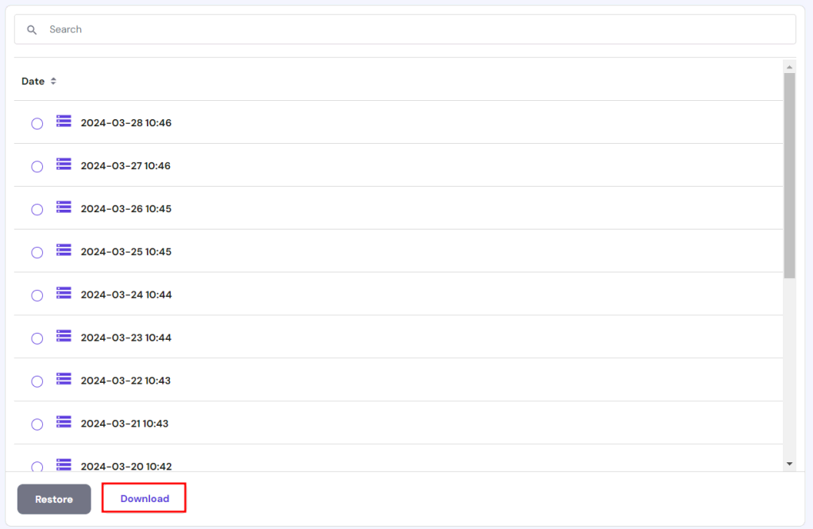This screenshot has width=813, height=529.
Task: Click the backup icon beside 2024-03-21 10:43
Action: click(x=63, y=423)
